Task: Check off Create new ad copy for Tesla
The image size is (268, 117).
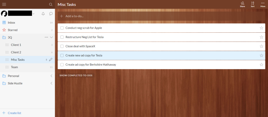Action: pyautogui.click(x=62, y=56)
